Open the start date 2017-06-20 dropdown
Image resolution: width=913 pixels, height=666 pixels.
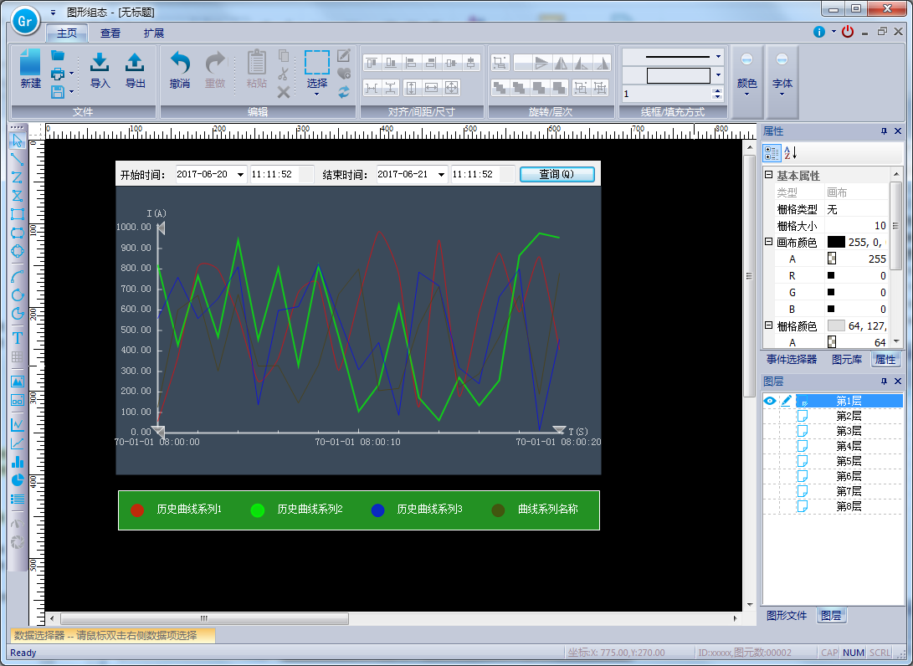[240, 175]
